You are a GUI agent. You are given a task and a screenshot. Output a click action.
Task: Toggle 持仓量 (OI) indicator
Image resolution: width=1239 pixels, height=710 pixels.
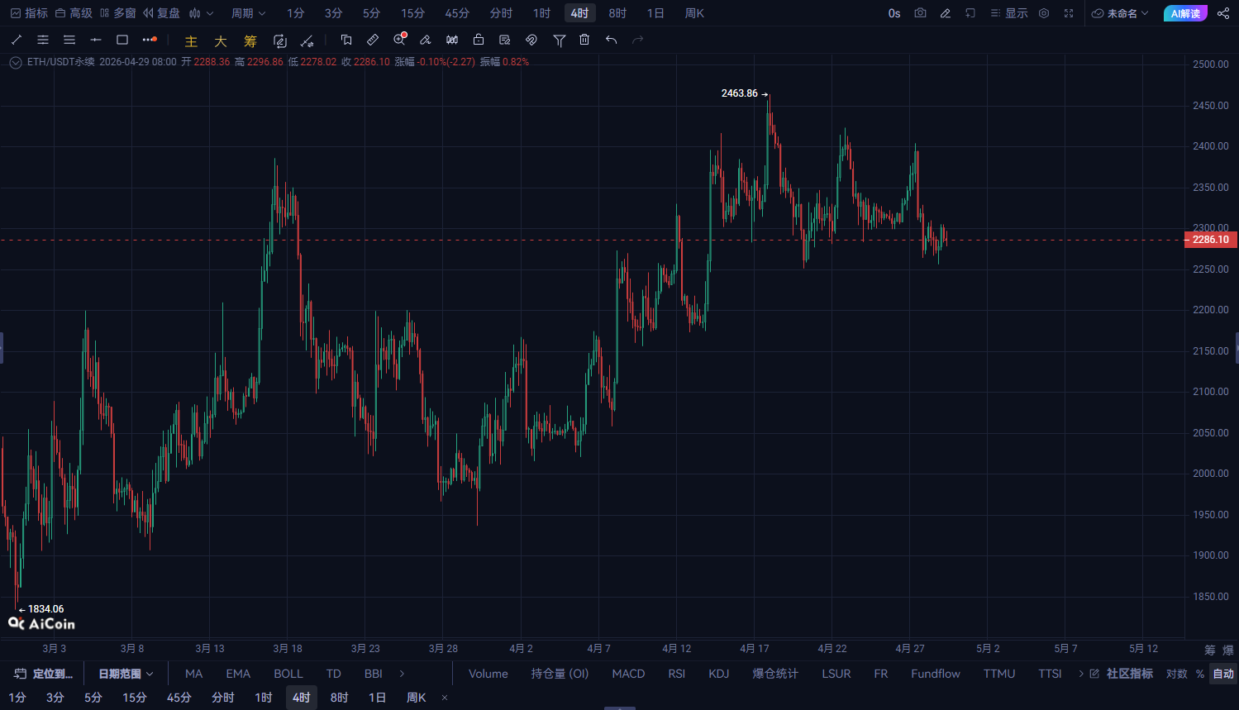pyautogui.click(x=560, y=674)
